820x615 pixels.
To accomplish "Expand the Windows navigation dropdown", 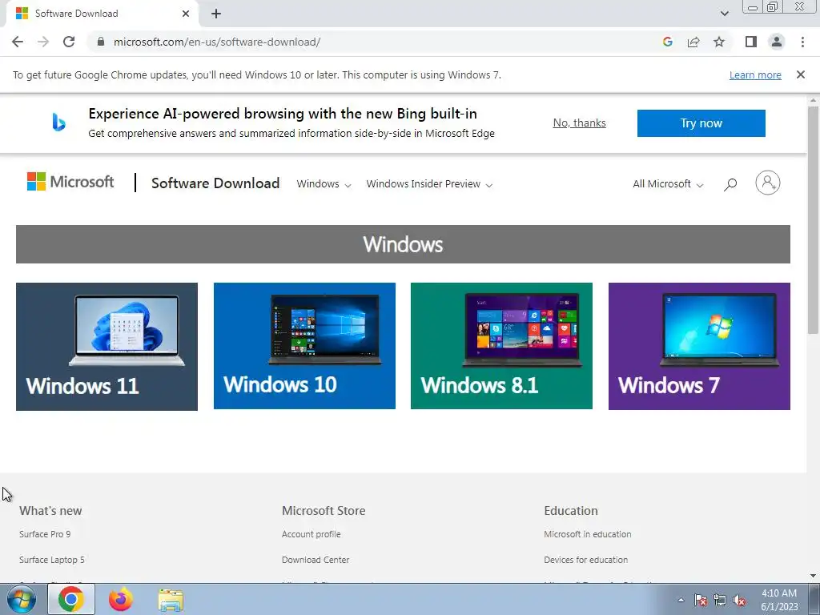I will pyautogui.click(x=324, y=184).
